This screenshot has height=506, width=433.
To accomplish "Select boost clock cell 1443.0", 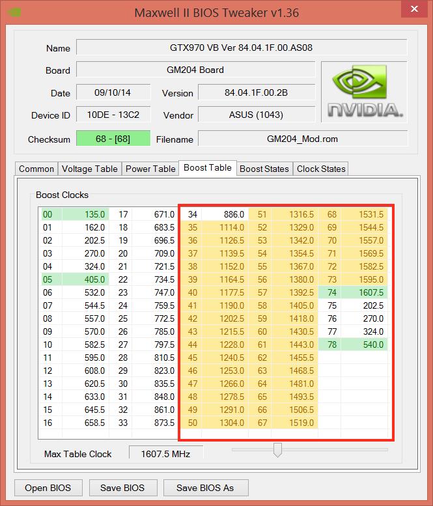I will pyautogui.click(x=294, y=344).
